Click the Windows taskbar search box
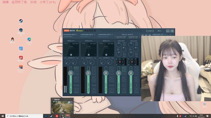 click(24, 116)
